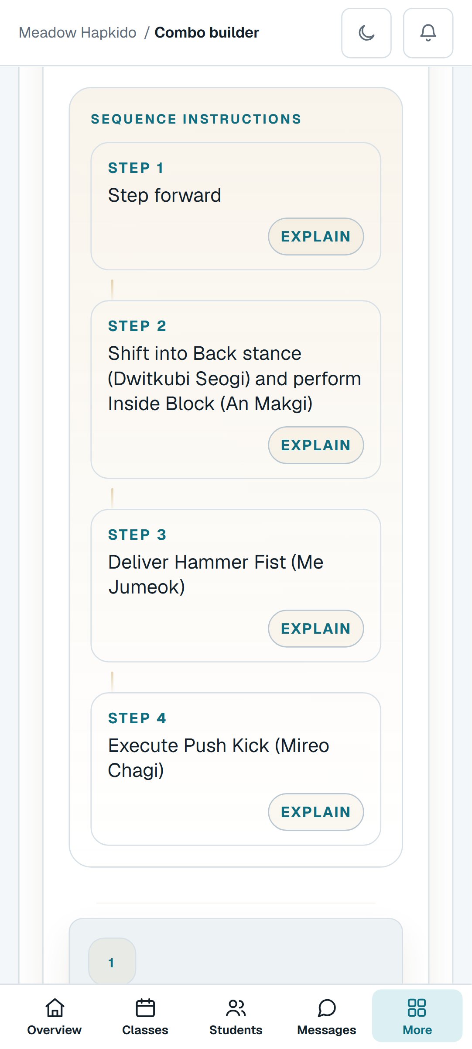Click Sequence Instructions heading
Screen dimensions: 472x1049
click(196, 119)
